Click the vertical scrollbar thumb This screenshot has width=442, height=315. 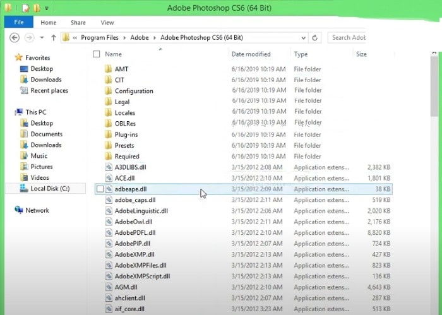(x=434, y=86)
